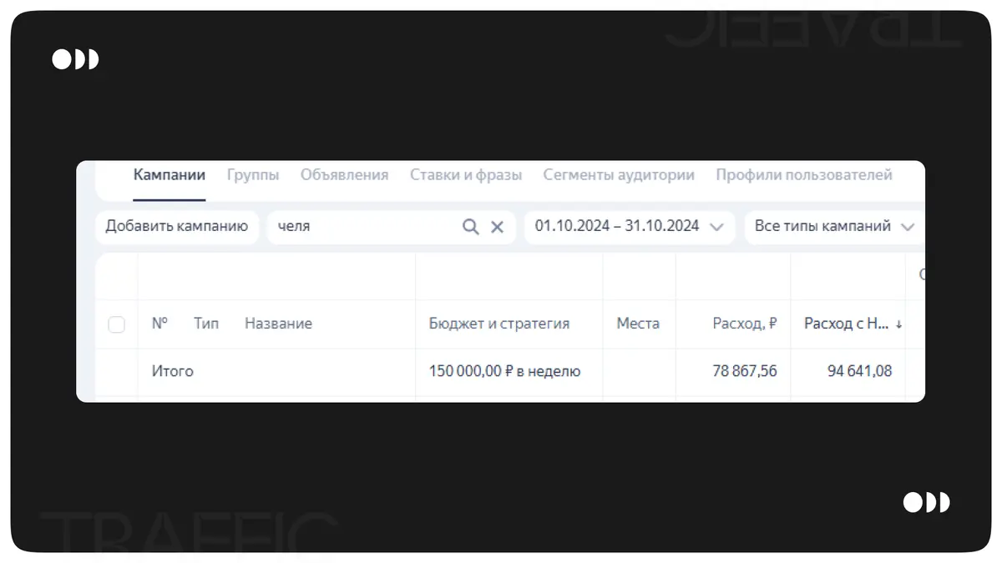Click the Название column header

[278, 324]
